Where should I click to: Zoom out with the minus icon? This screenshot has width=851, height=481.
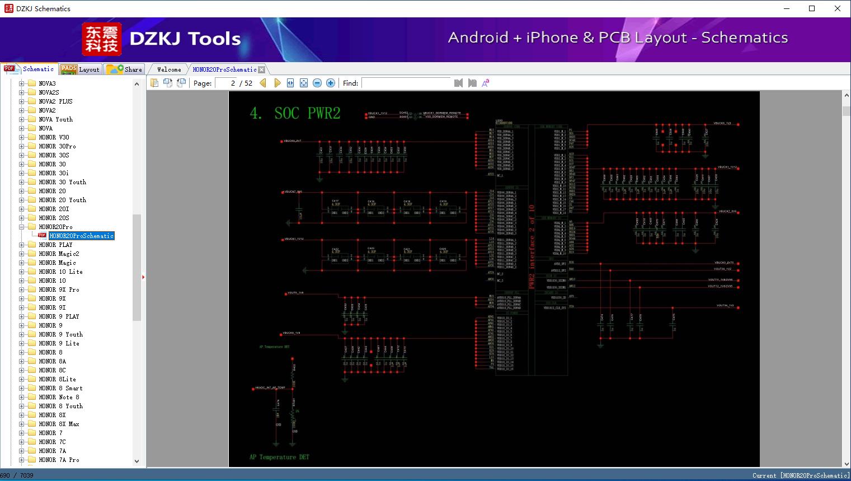(317, 83)
